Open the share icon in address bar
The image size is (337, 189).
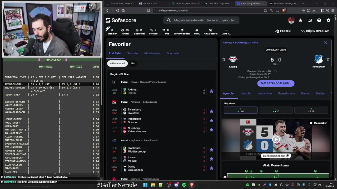pyautogui.click(x=277, y=10)
